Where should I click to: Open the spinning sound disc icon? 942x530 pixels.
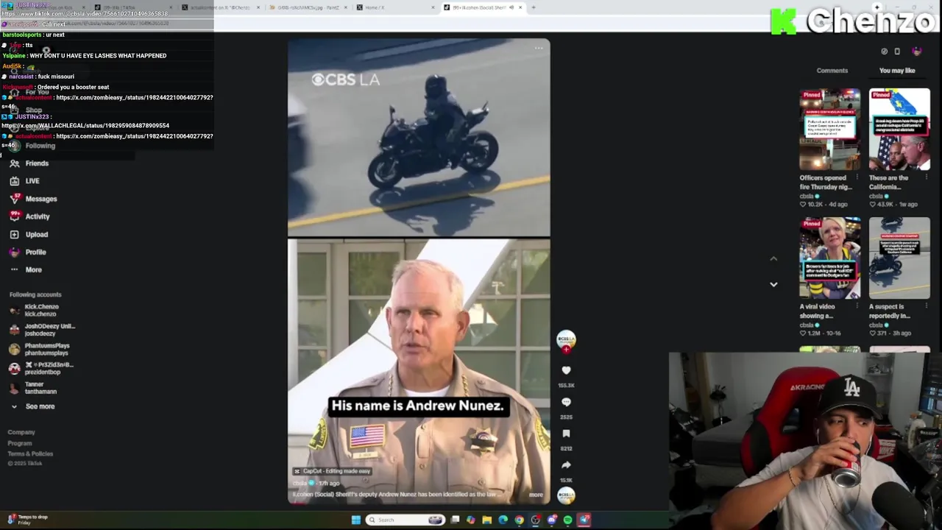[566, 495]
